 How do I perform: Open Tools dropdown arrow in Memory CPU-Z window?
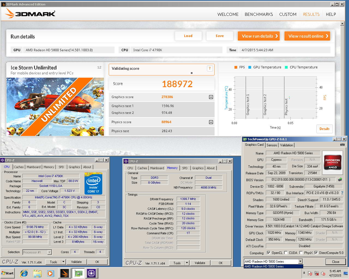point(187,263)
